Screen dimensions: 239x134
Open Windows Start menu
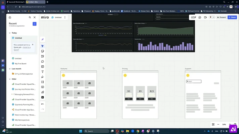81,131
